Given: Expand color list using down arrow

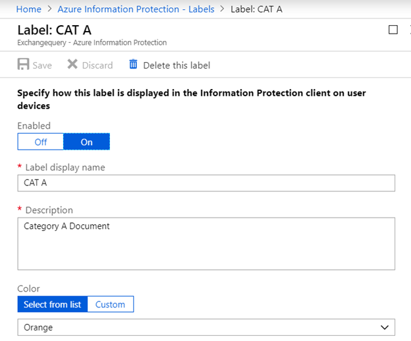Looking at the screenshot, I should tap(385, 327).
